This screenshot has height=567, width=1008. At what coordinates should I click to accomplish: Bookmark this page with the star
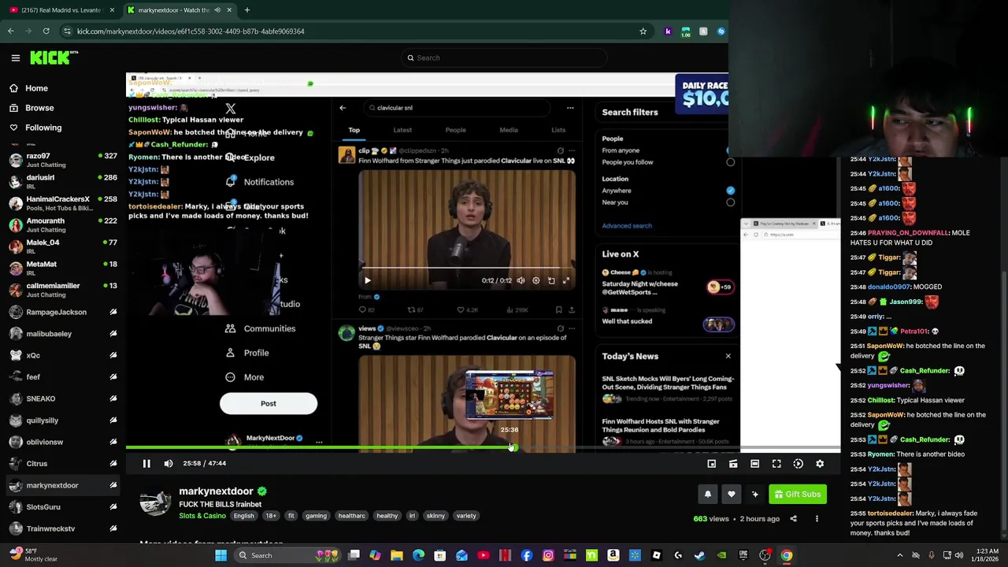tap(643, 31)
